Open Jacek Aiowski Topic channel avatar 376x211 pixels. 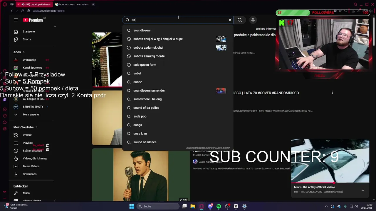(195, 162)
